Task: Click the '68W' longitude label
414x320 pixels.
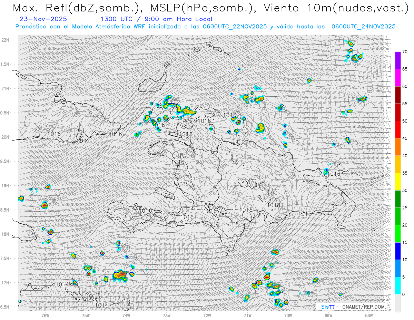Action: tap(368, 315)
